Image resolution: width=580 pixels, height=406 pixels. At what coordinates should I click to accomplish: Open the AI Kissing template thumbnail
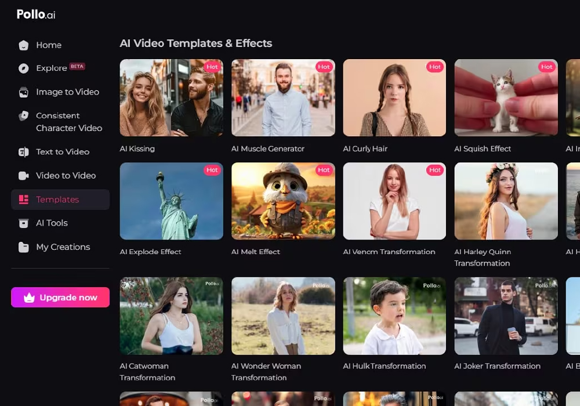(x=171, y=97)
